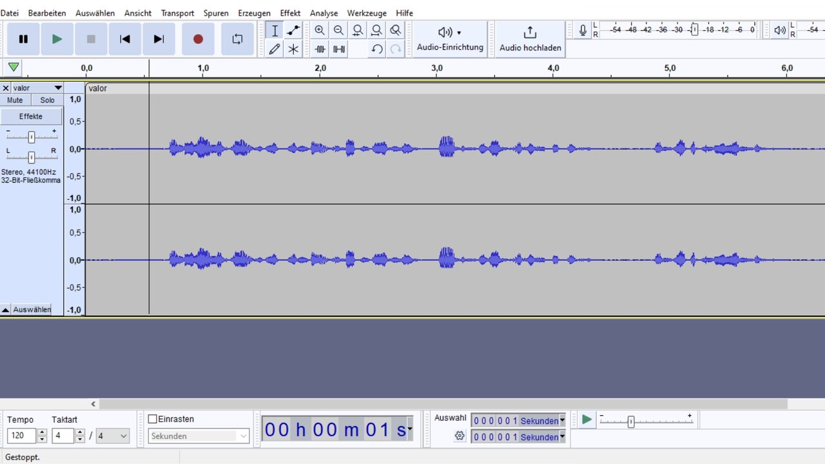Click the track gain slider

coord(31,137)
